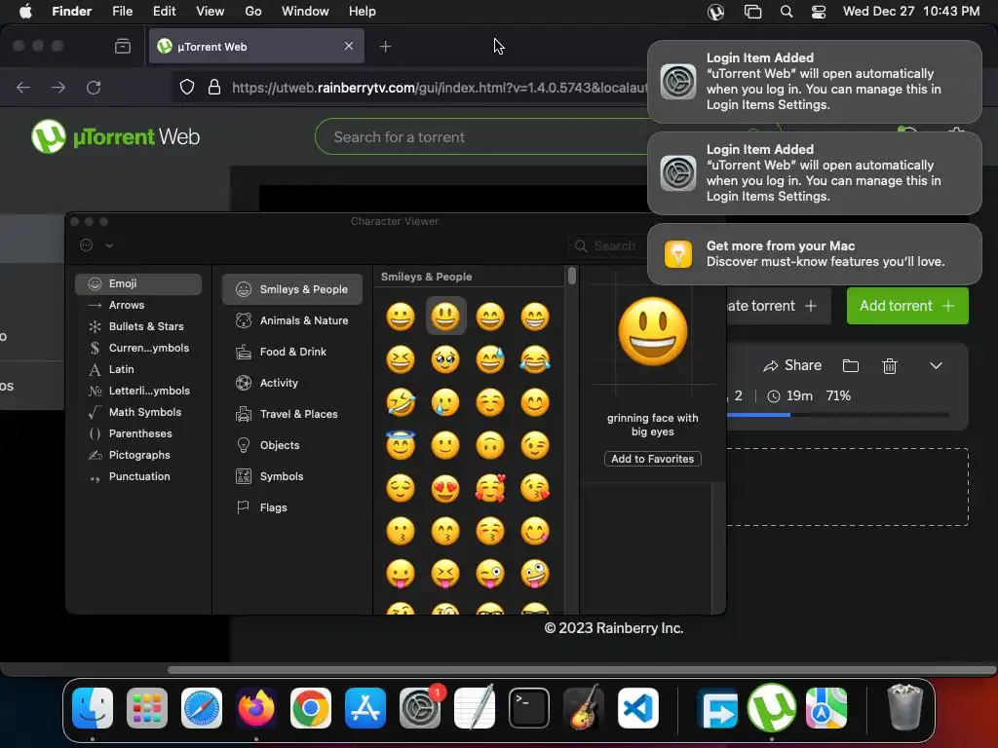
Task: Open a new browser tab
Action: (x=385, y=47)
